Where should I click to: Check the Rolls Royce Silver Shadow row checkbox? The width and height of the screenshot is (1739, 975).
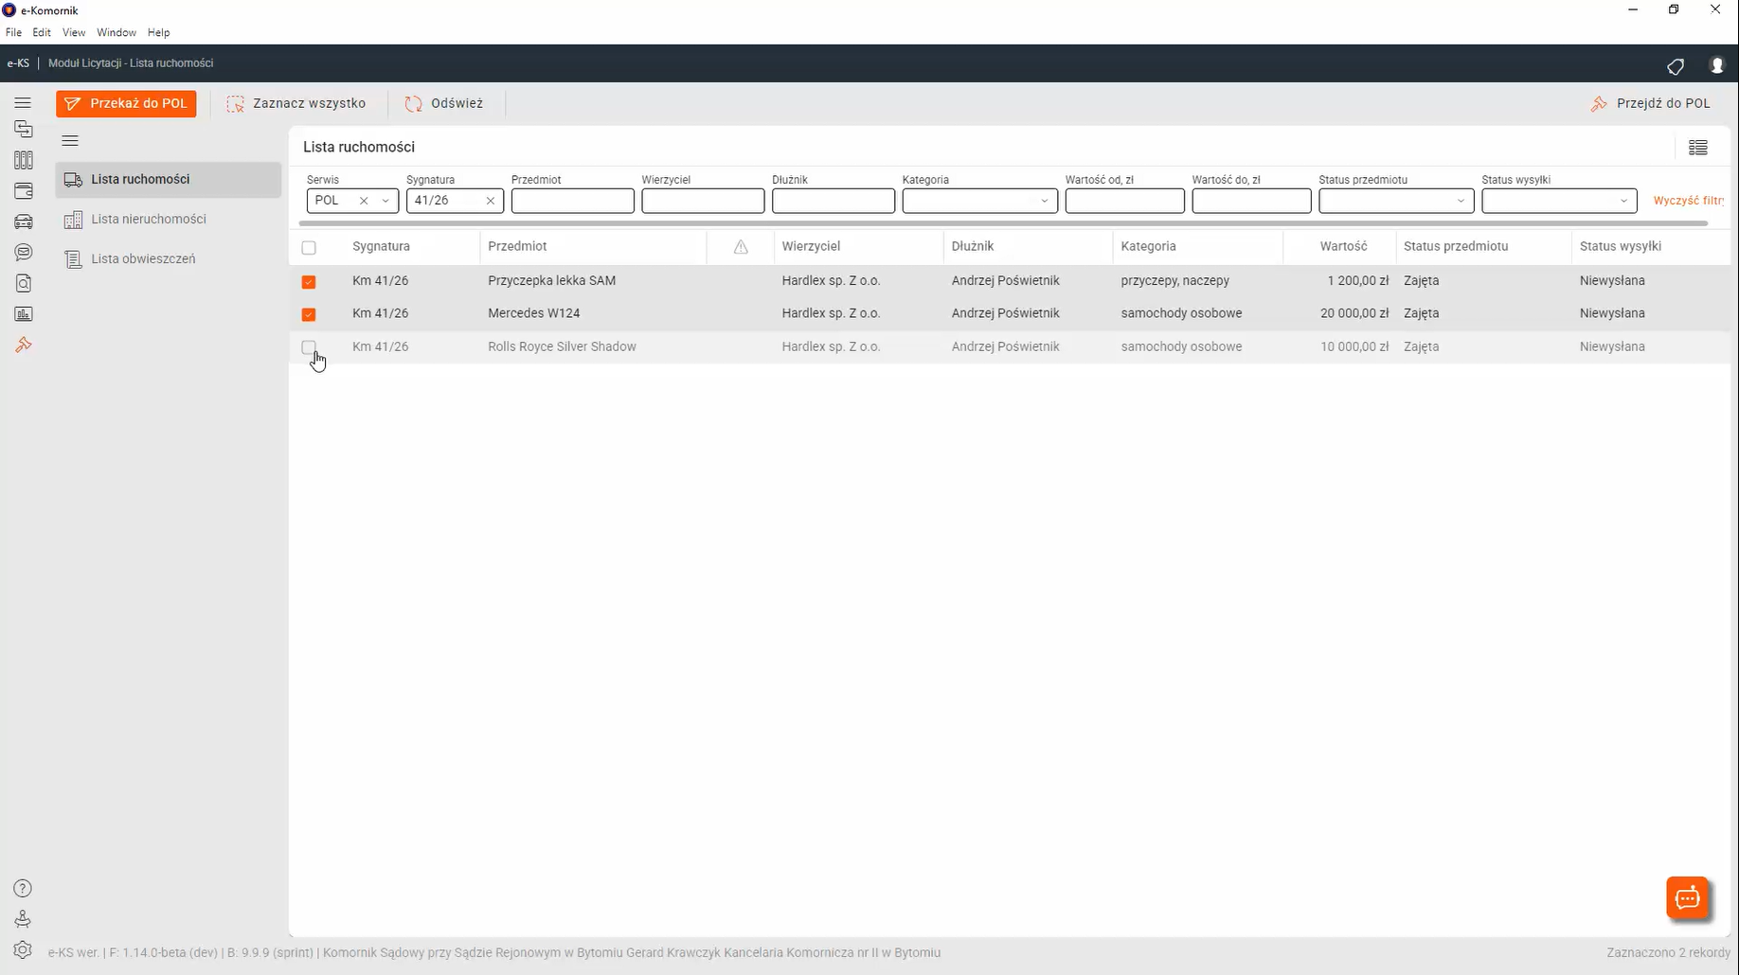(309, 347)
